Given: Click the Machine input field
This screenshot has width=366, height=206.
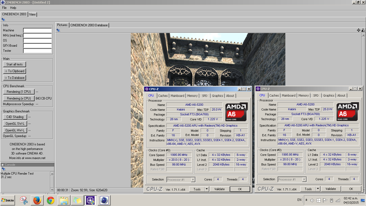Looking at the screenshot, I should pos(38,31).
